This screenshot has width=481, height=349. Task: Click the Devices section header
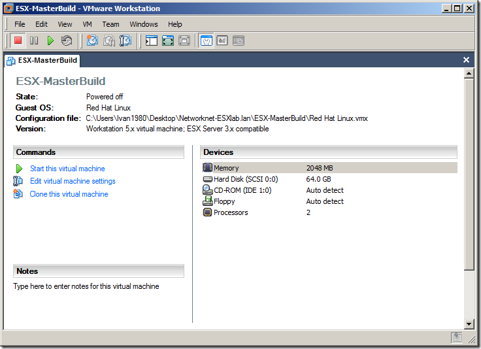pos(329,152)
